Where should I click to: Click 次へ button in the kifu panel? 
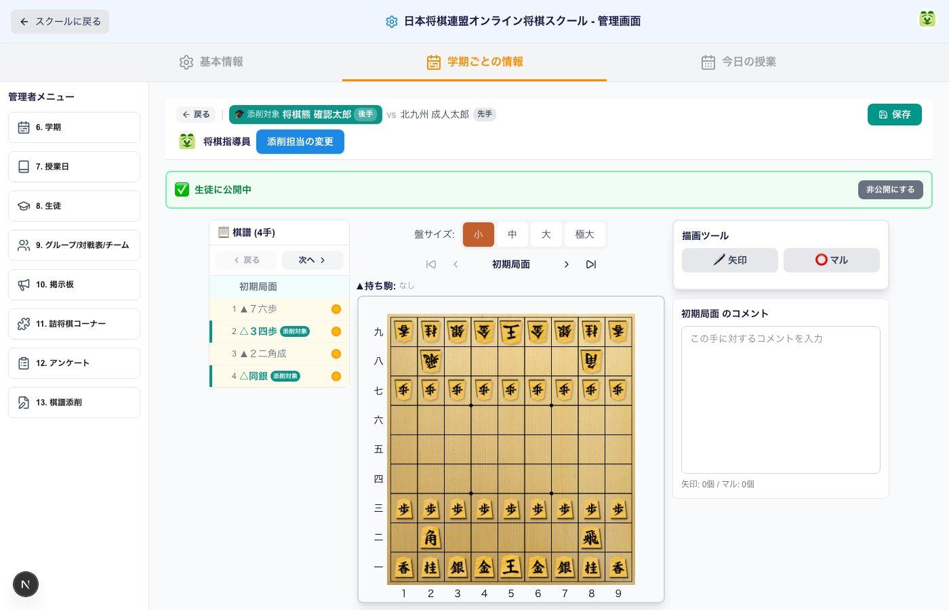(312, 260)
